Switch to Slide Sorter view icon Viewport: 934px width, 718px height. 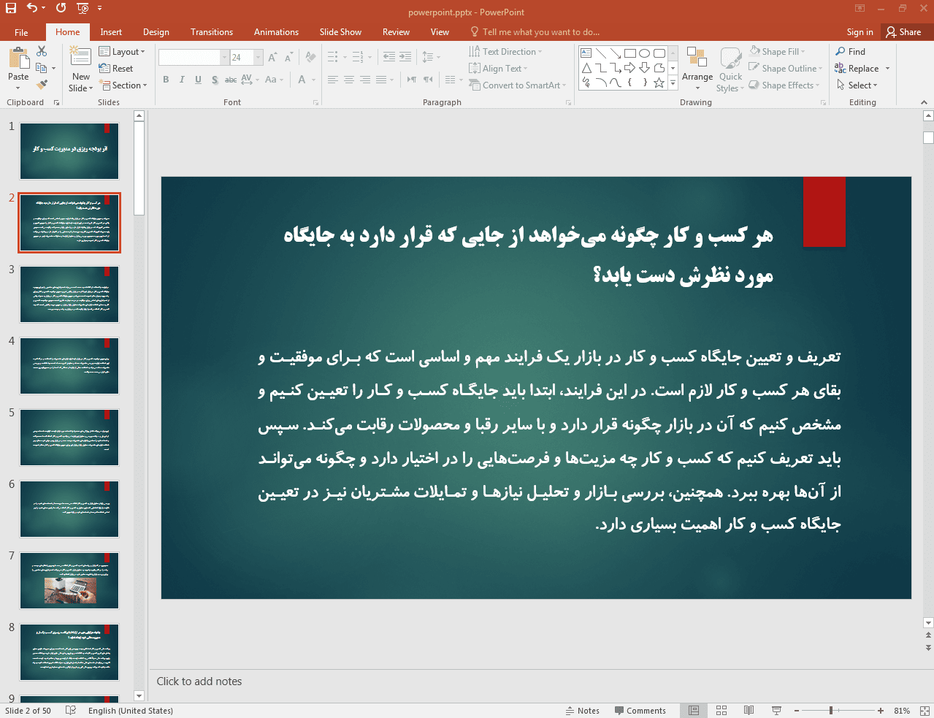point(721,710)
